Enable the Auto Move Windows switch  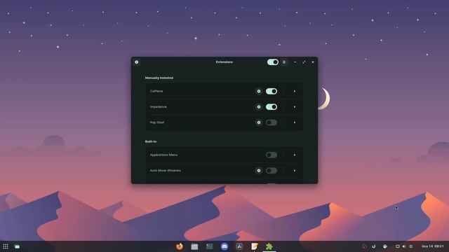coord(272,171)
